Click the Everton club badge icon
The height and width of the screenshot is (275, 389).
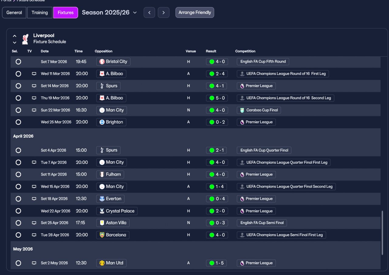102,199
